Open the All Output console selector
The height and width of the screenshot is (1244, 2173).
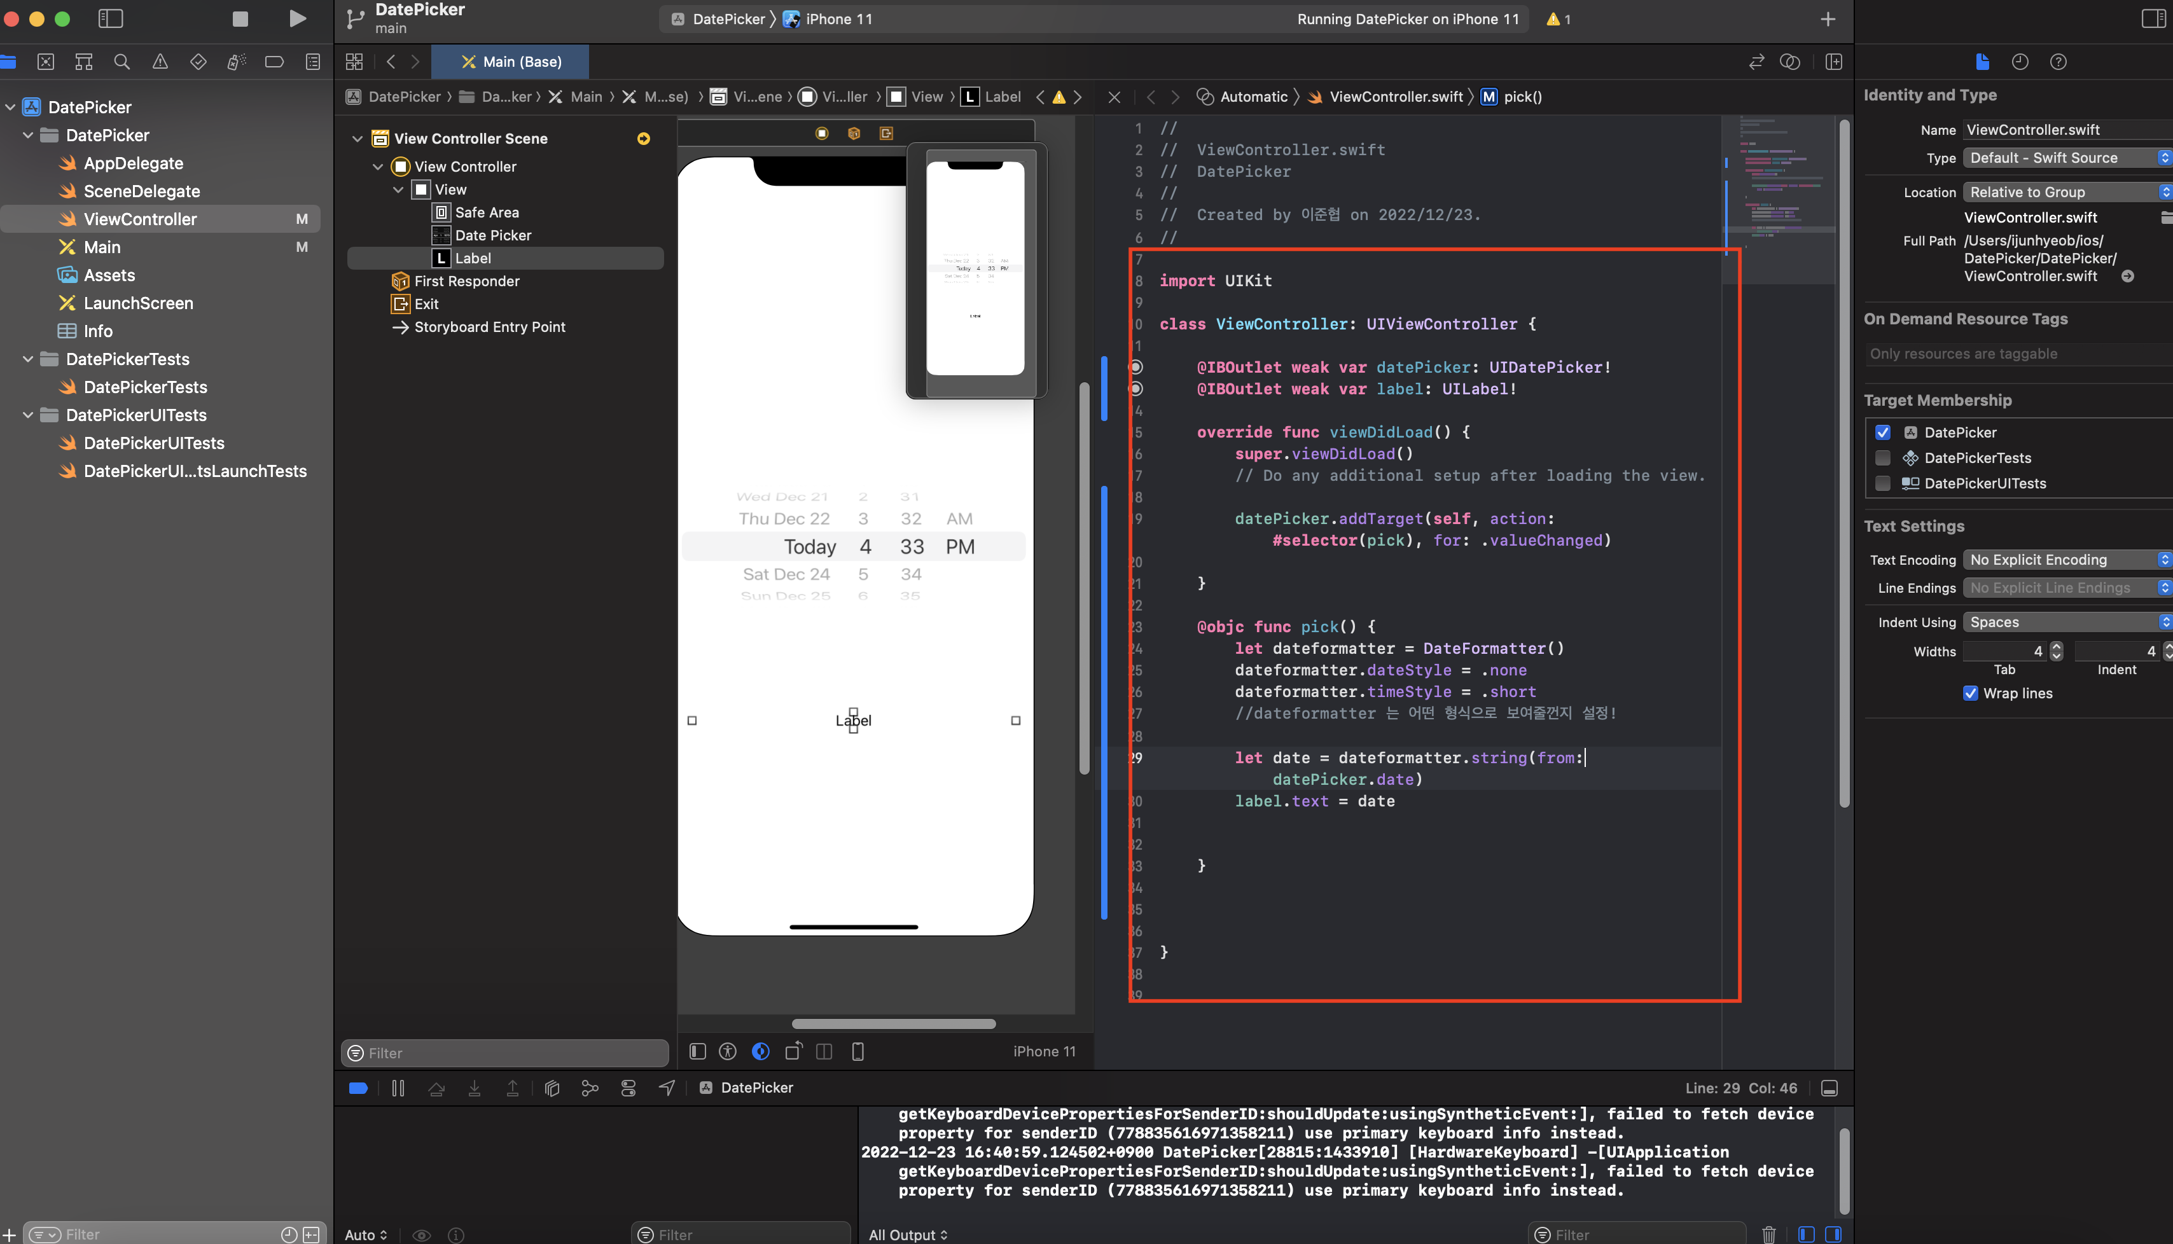click(x=908, y=1234)
